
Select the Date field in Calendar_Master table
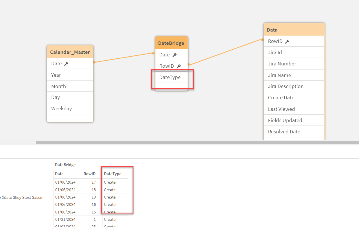70,63
